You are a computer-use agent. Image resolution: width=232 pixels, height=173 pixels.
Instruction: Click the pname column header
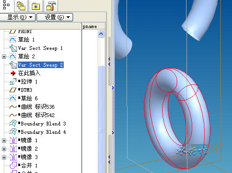[x=90, y=27]
